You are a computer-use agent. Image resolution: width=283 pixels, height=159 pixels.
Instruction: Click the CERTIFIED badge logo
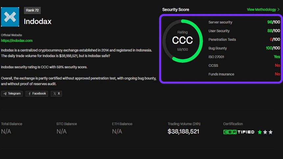pos(239,132)
